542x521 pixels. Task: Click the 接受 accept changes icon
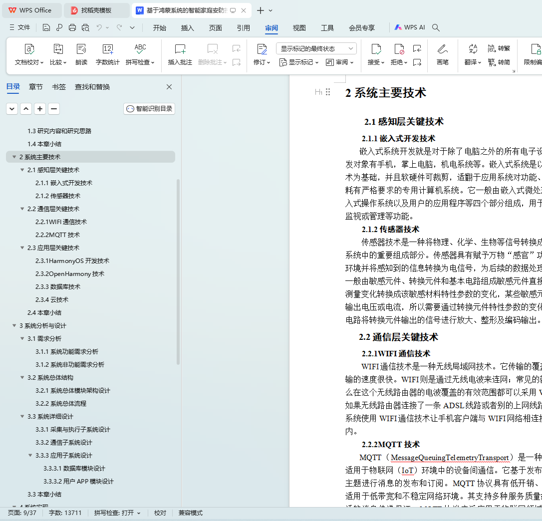pyautogui.click(x=376, y=49)
